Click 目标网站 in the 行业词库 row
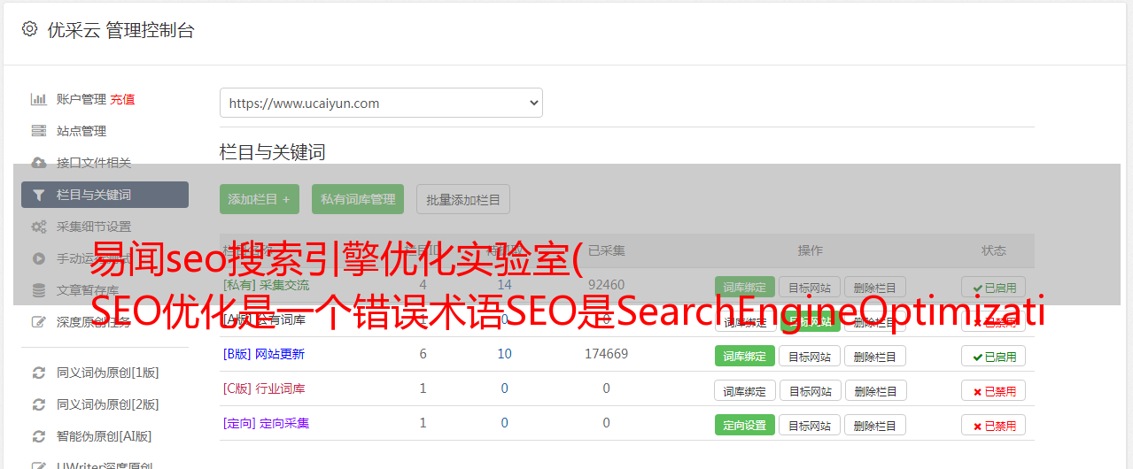 [x=810, y=390]
